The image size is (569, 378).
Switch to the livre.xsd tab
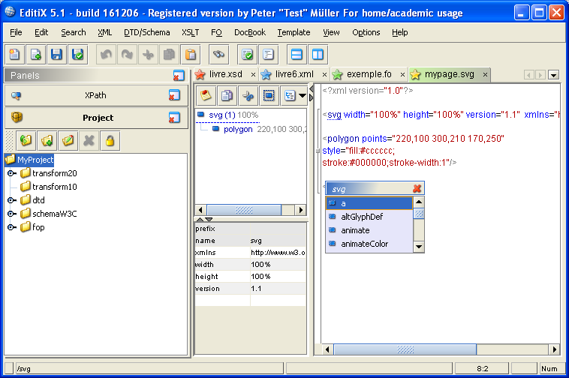pyautogui.click(x=225, y=74)
